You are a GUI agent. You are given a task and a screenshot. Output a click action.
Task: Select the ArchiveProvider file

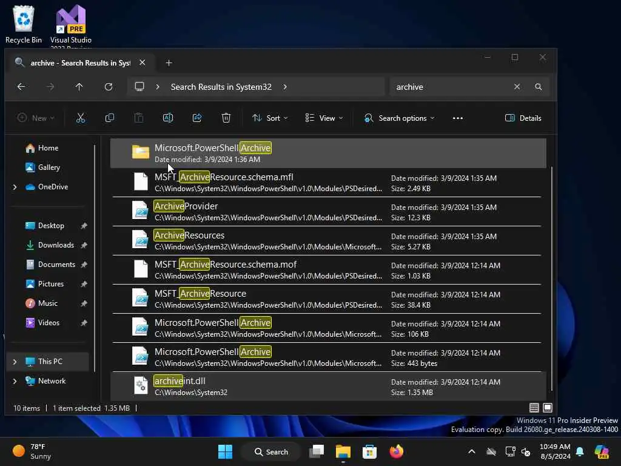pyautogui.click(x=328, y=212)
